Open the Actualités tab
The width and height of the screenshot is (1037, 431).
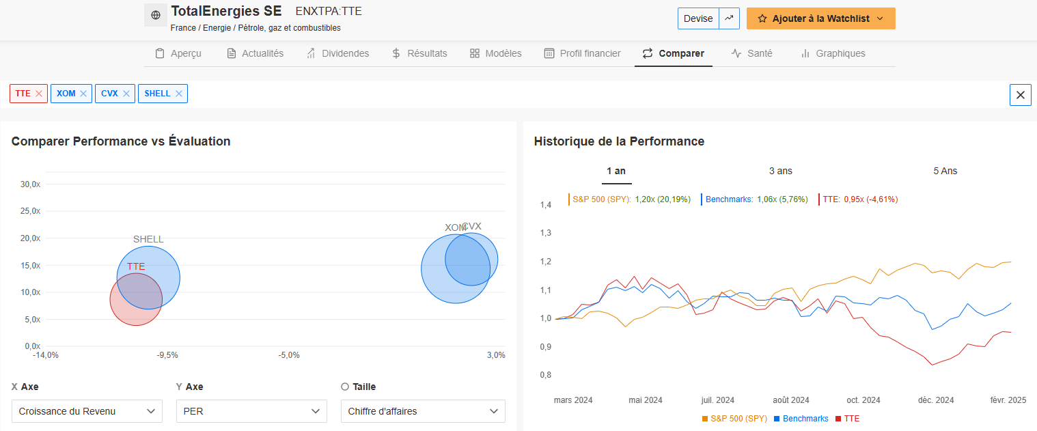click(x=255, y=53)
